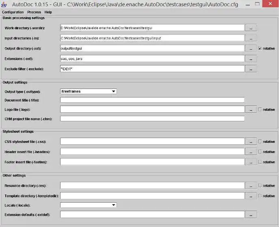
Task: Browse for Footer insert file
Action: pyautogui.click(x=251, y=162)
